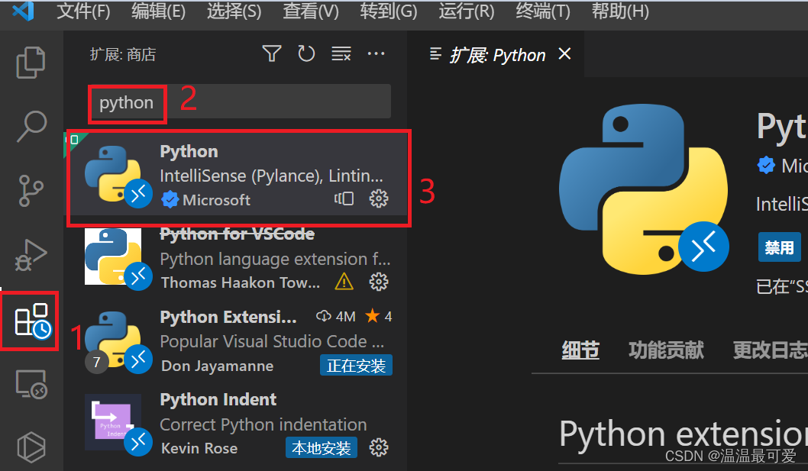This screenshot has width=808, height=471.
Task: Click the 本地安装 button for Python Indent
Action: (322, 447)
